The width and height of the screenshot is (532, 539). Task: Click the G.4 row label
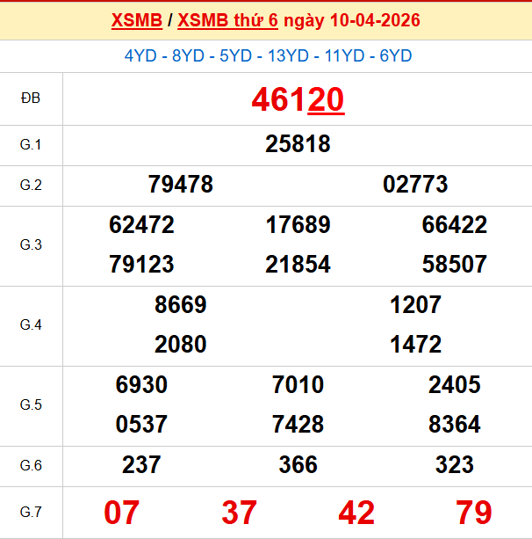31,325
